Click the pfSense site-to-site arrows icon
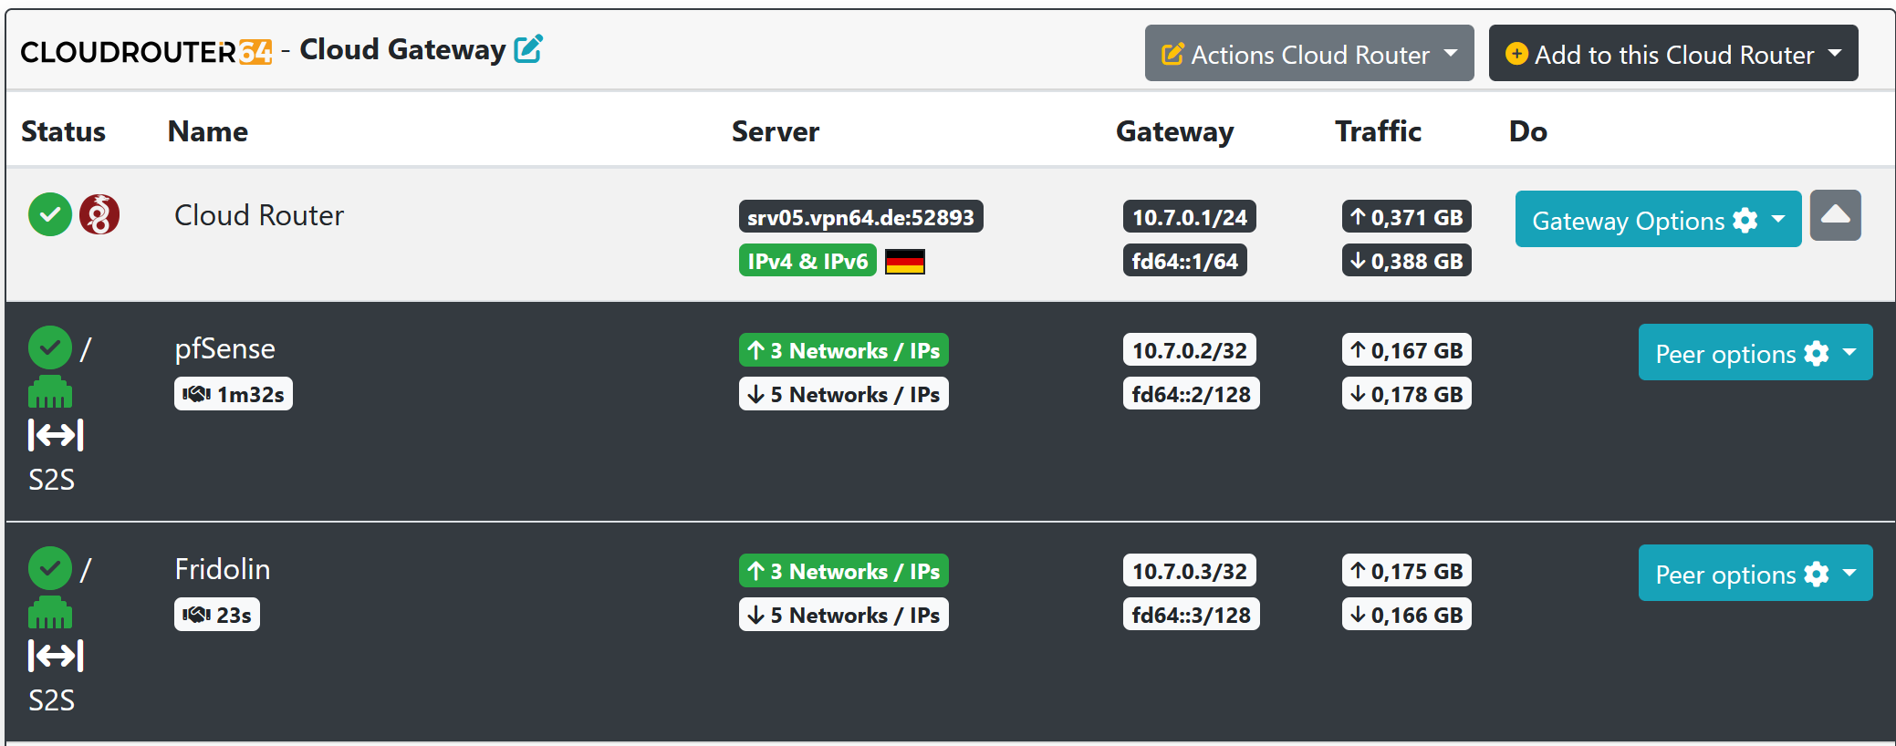 click(x=56, y=435)
